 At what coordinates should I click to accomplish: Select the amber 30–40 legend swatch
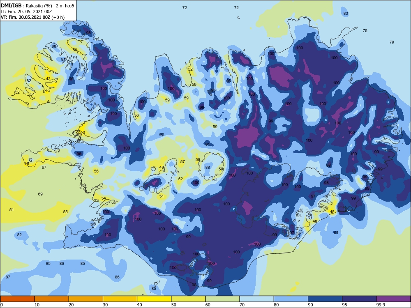(120, 299)
